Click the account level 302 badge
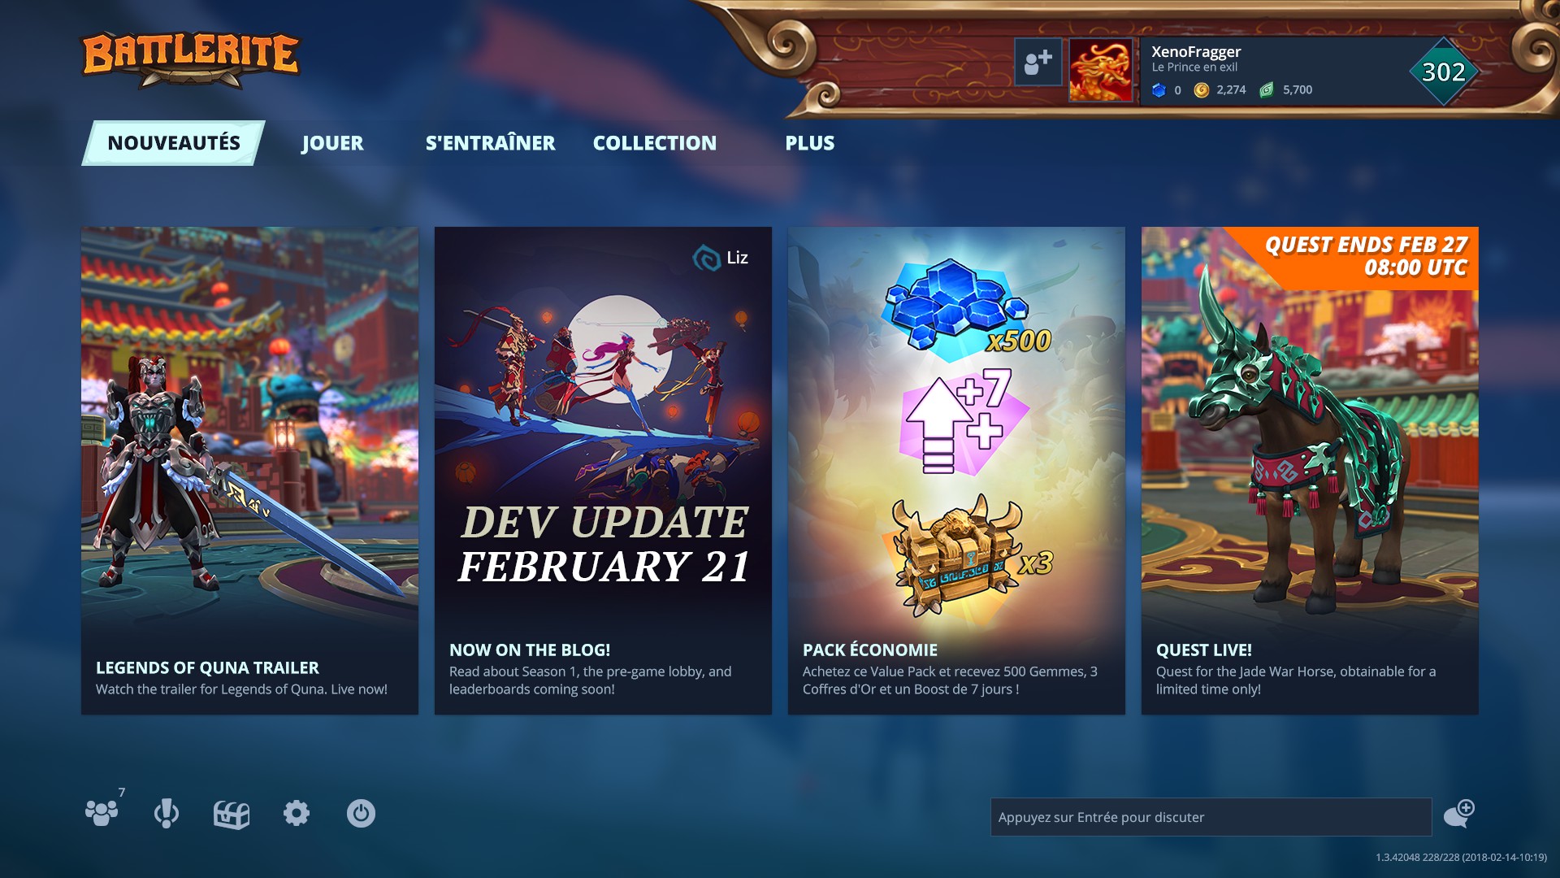Viewport: 1560px width, 878px height. coord(1444,72)
